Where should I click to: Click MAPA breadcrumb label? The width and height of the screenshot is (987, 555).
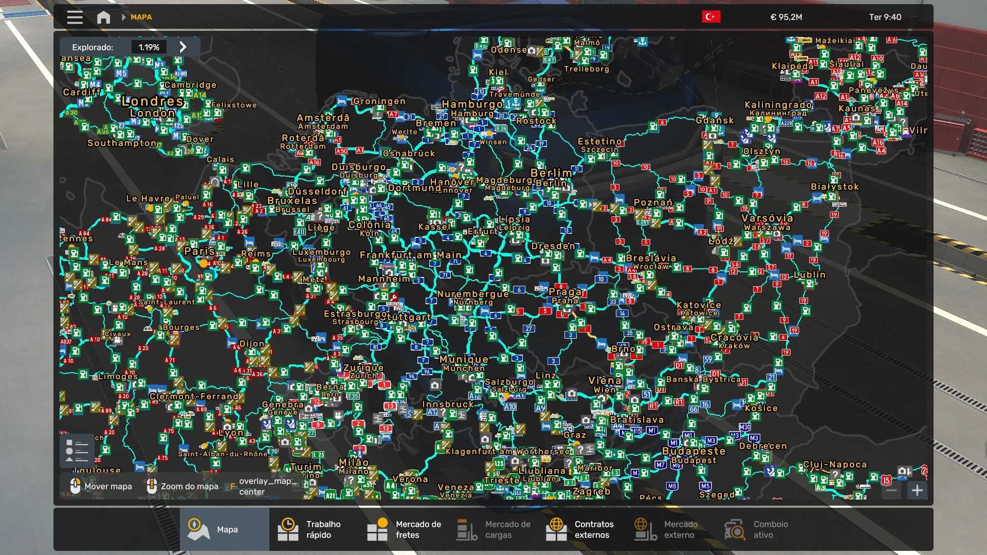[x=141, y=17]
